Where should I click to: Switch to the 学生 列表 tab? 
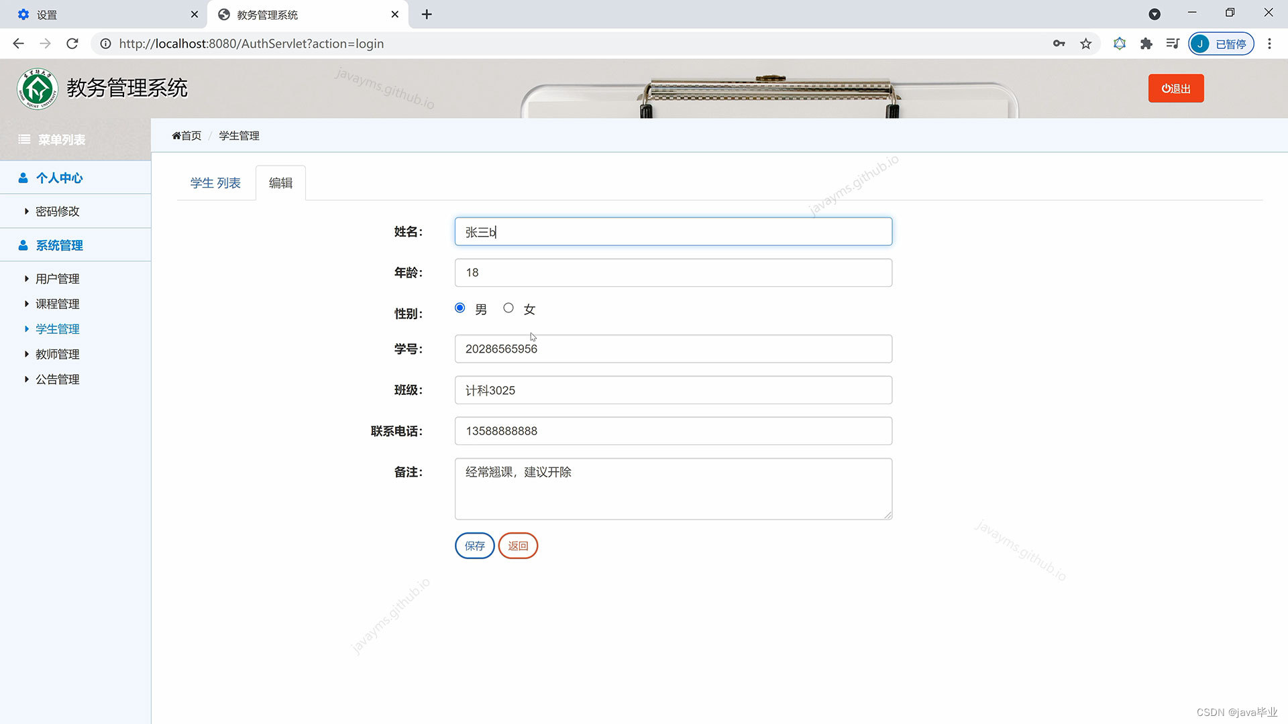215,183
